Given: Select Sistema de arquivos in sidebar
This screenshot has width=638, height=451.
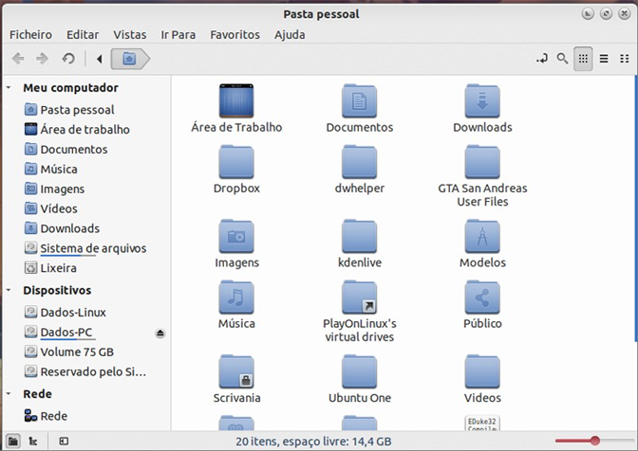Looking at the screenshot, I should 92,248.
